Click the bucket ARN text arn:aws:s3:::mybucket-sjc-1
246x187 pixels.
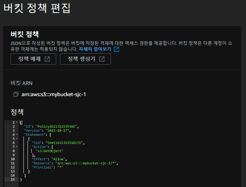coord(54,95)
